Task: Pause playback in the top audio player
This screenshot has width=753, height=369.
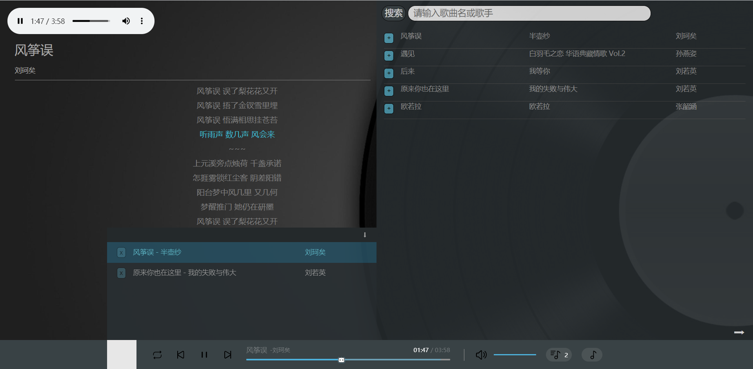Action: pos(20,21)
